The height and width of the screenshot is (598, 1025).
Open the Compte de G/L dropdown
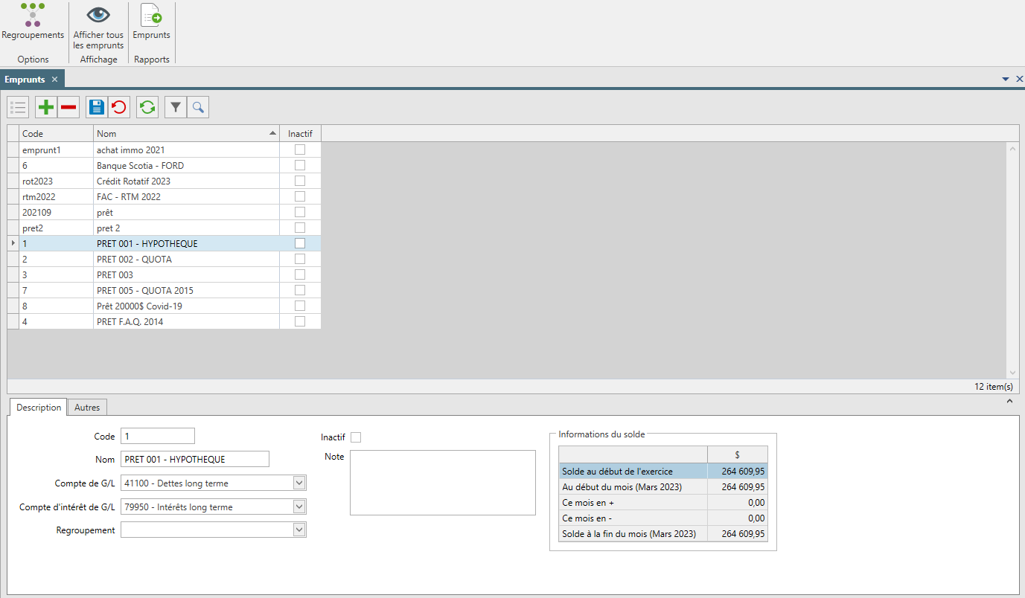pyautogui.click(x=299, y=483)
